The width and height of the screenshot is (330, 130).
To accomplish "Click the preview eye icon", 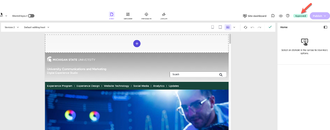I will [x=281, y=16].
